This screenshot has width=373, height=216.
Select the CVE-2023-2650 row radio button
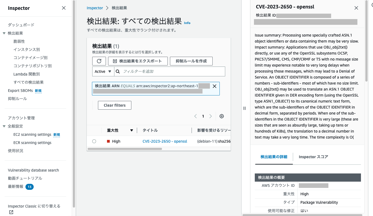[94, 141]
